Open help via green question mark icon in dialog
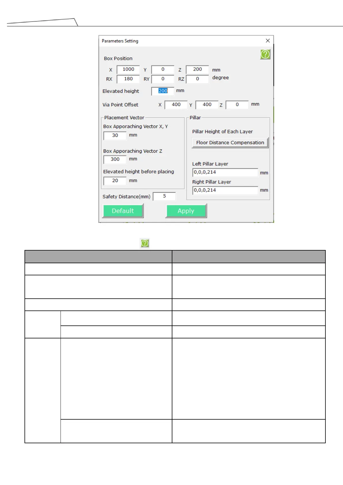The height and width of the screenshot is (485, 343). (x=265, y=54)
